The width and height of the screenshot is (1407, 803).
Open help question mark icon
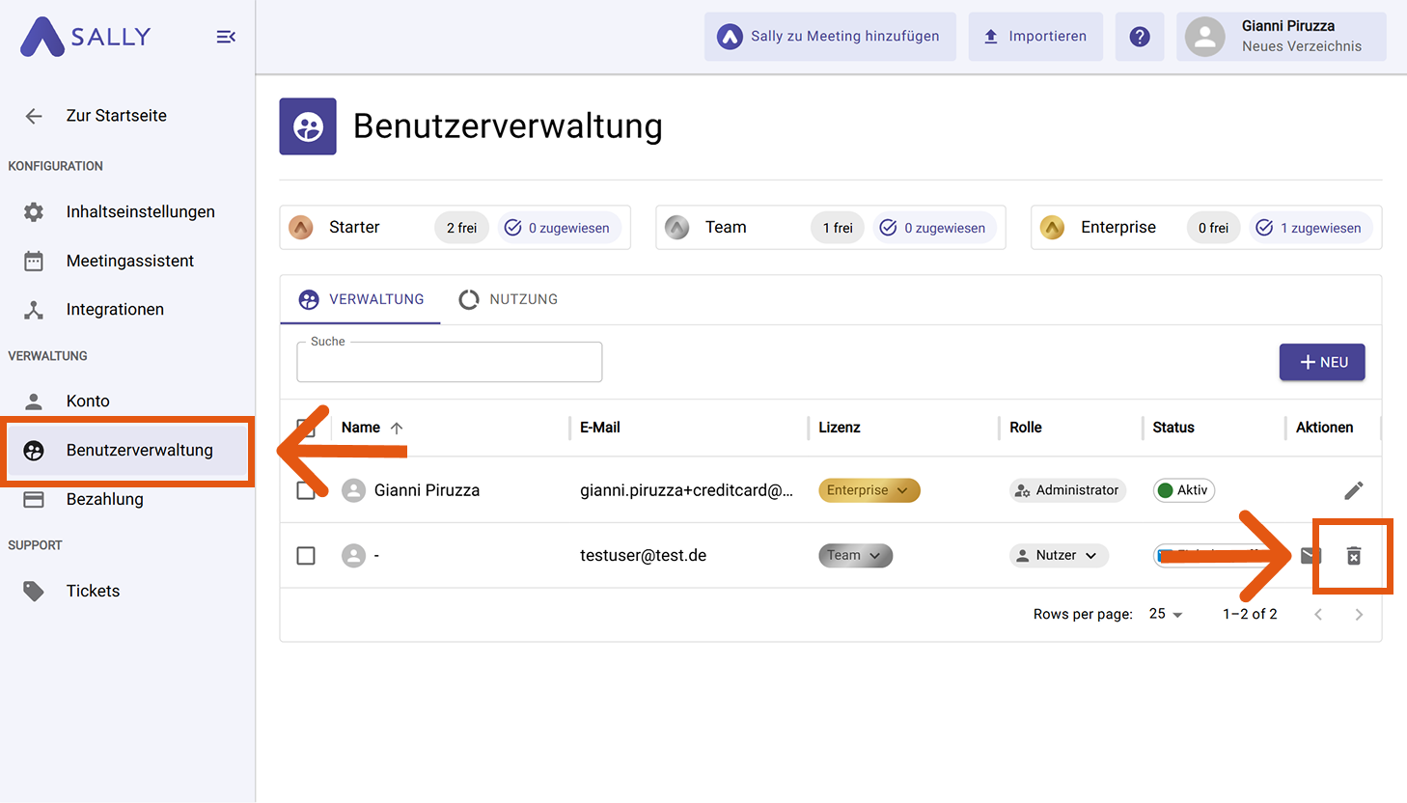coord(1140,37)
